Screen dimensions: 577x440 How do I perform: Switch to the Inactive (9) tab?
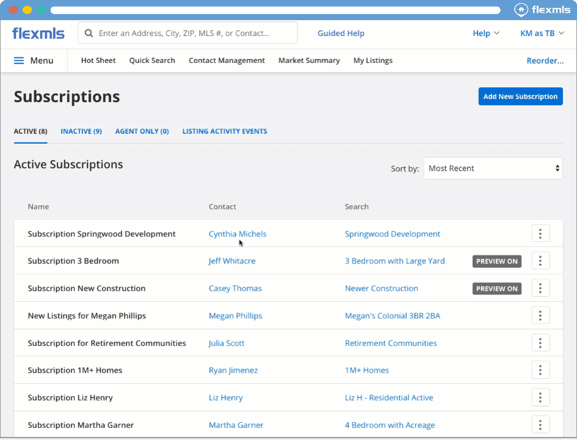[x=81, y=131]
